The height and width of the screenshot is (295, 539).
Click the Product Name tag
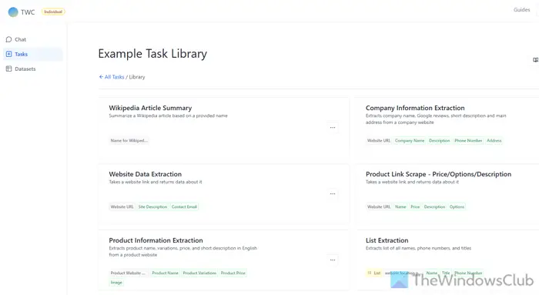[x=166, y=273]
